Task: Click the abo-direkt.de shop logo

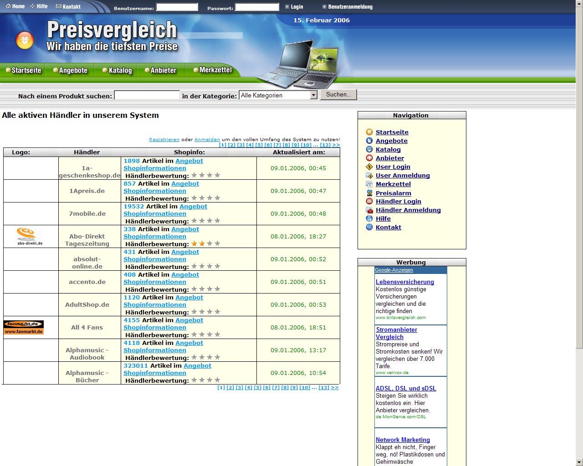Action: tap(30, 237)
